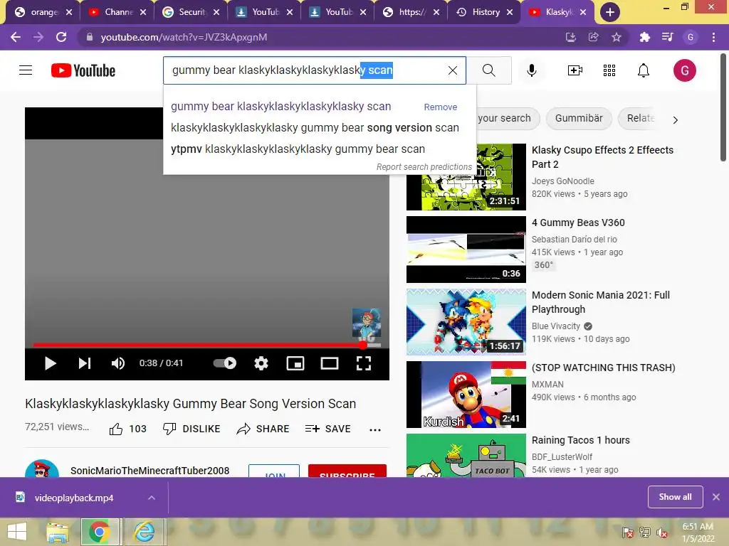Enter full screen mode
The height and width of the screenshot is (546, 729).
[364, 363]
